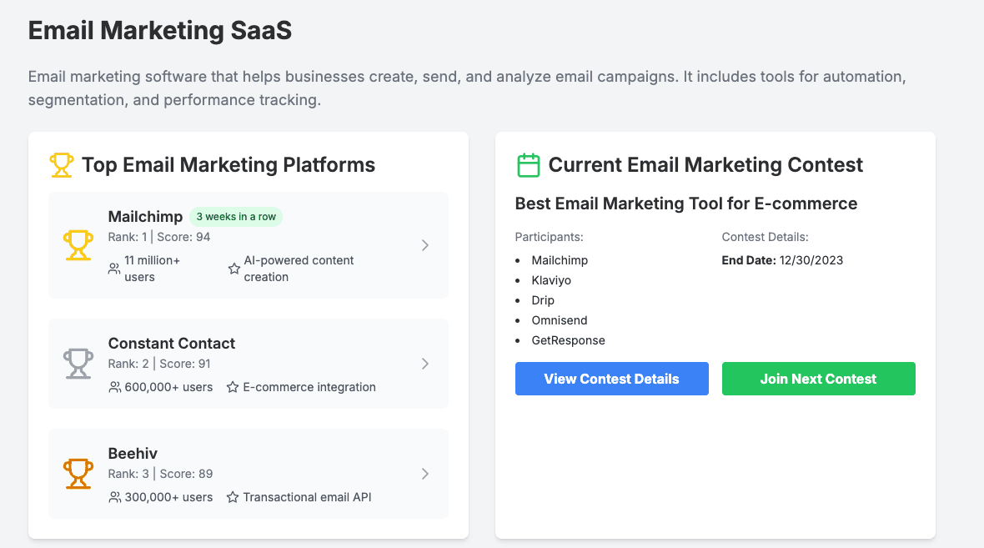Click the '11 million+ users' text

pos(152,269)
